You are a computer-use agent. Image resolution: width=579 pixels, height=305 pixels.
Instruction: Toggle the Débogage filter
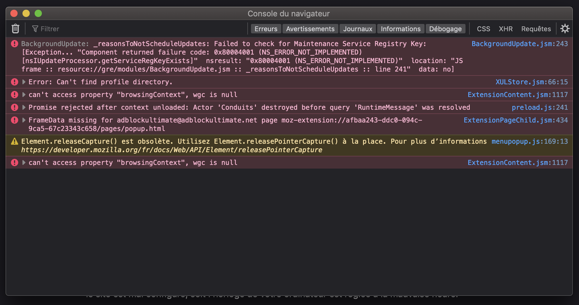click(x=445, y=29)
